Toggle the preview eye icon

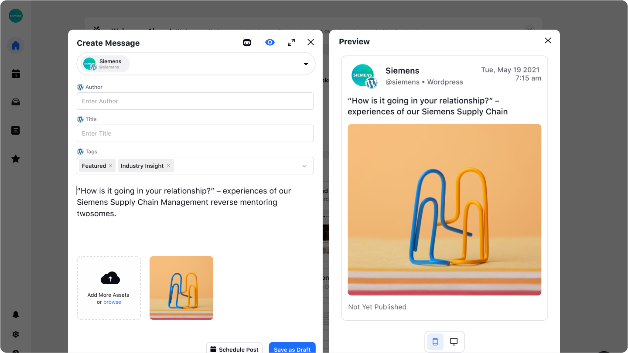270,42
